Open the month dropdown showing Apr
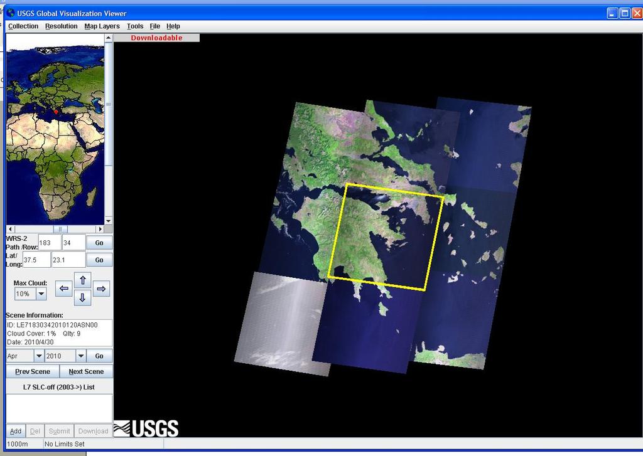 pyautogui.click(x=39, y=356)
